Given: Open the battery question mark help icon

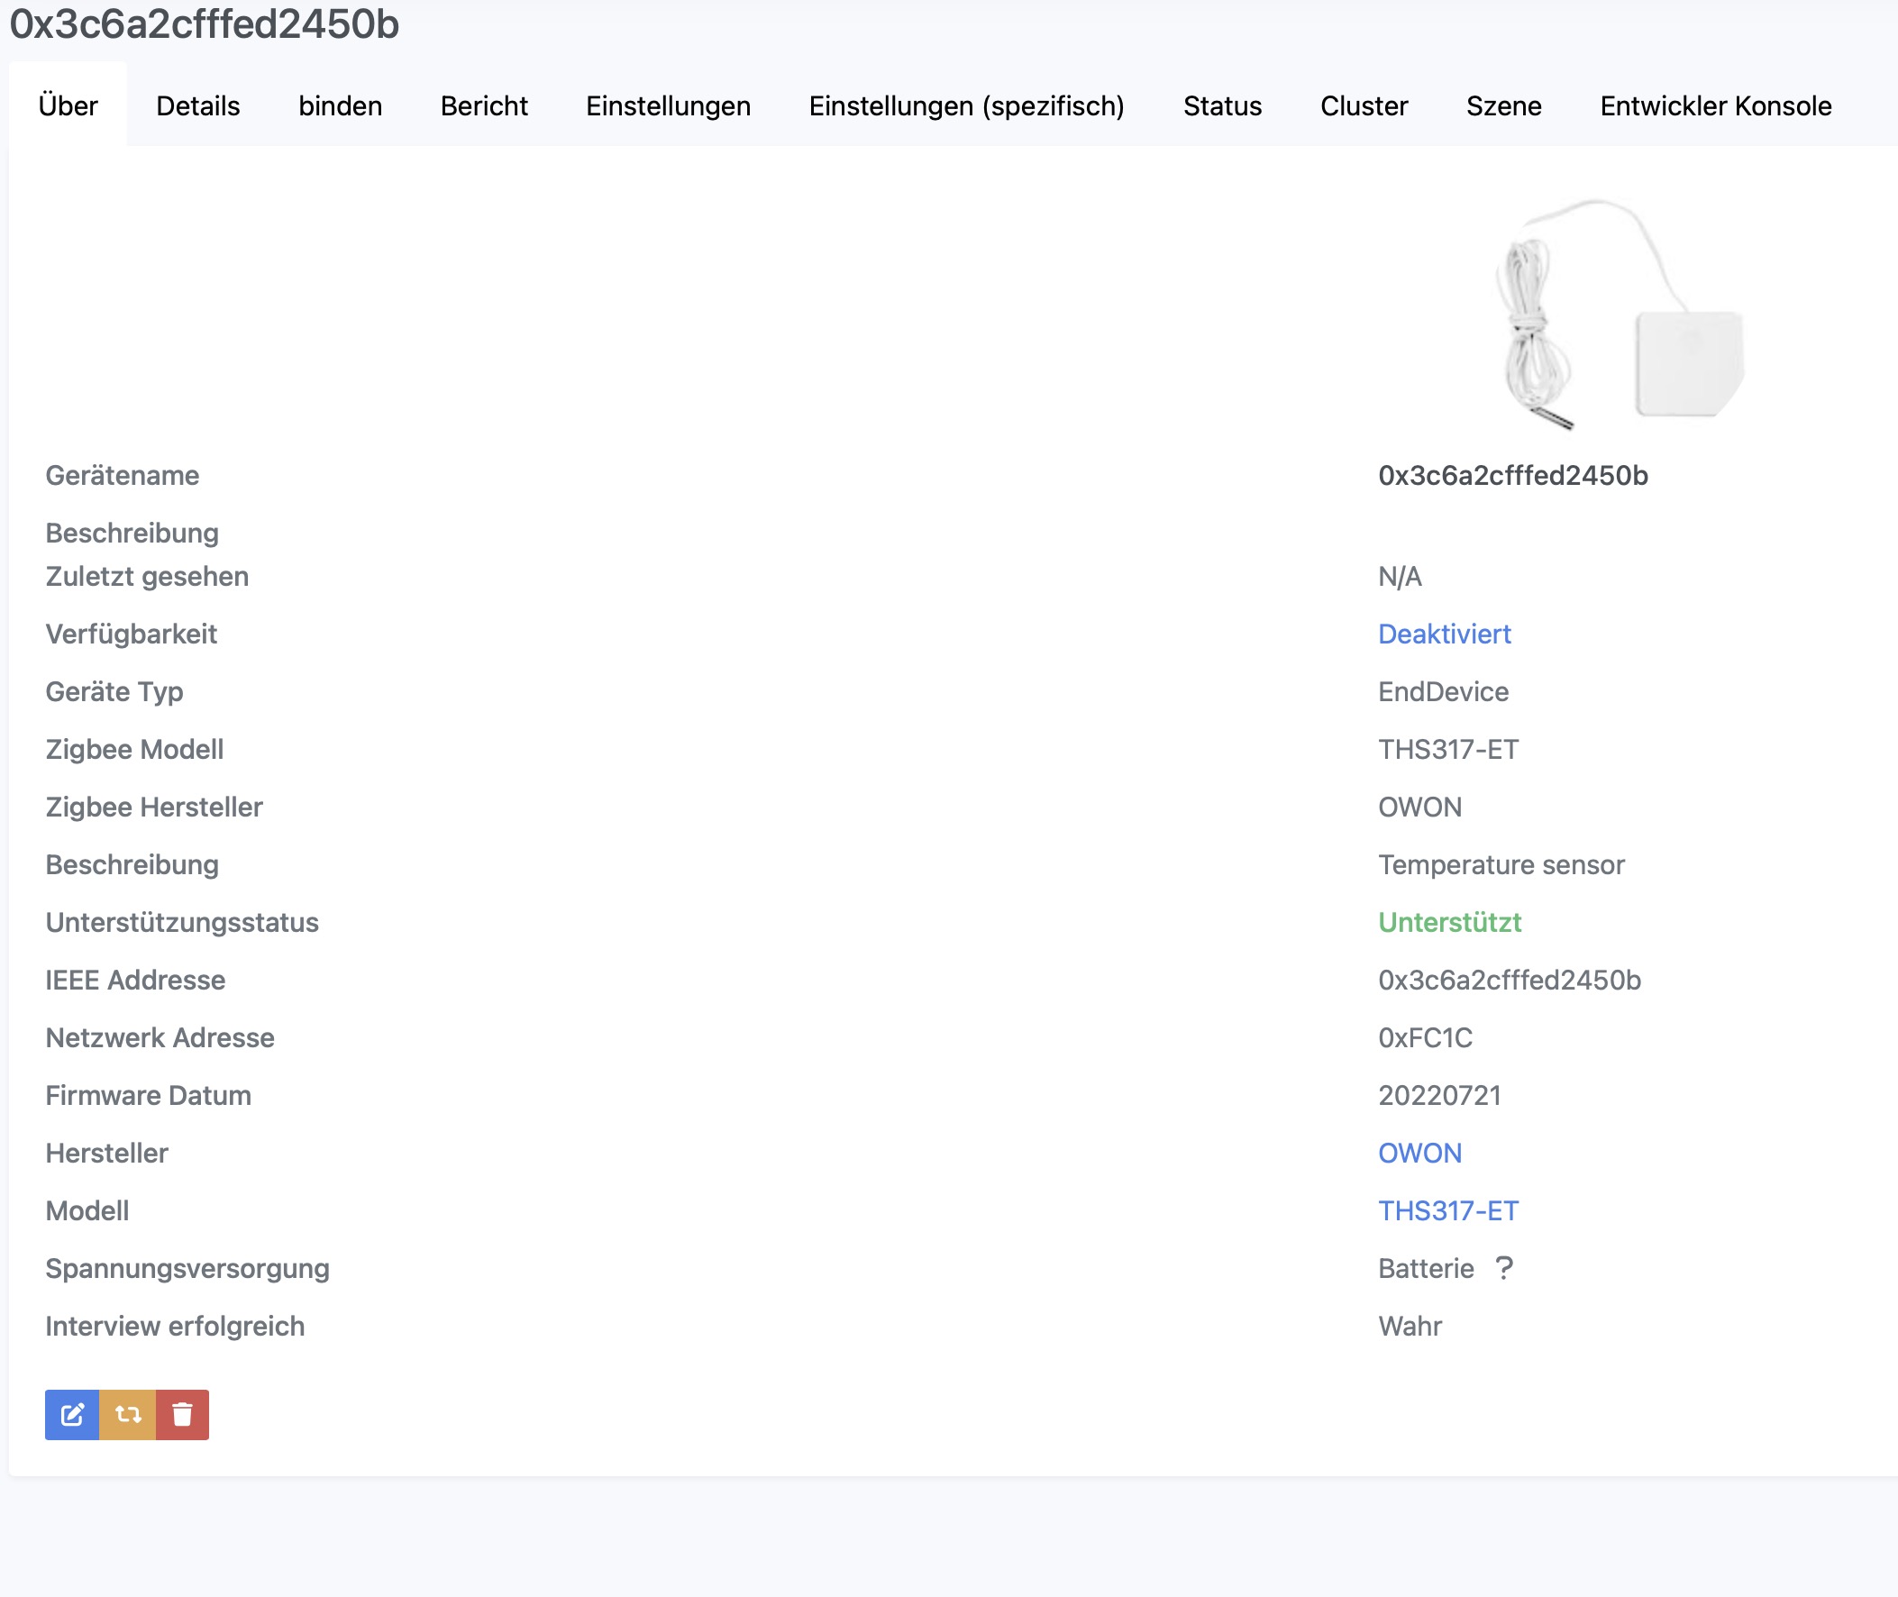Looking at the screenshot, I should [x=1505, y=1268].
